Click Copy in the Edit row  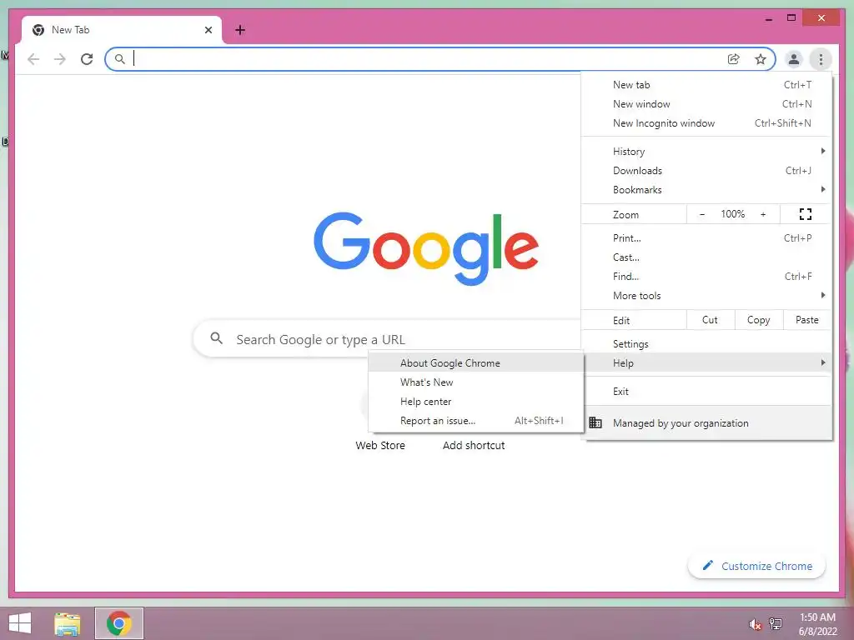pyautogui.click(x=759, y=320)
